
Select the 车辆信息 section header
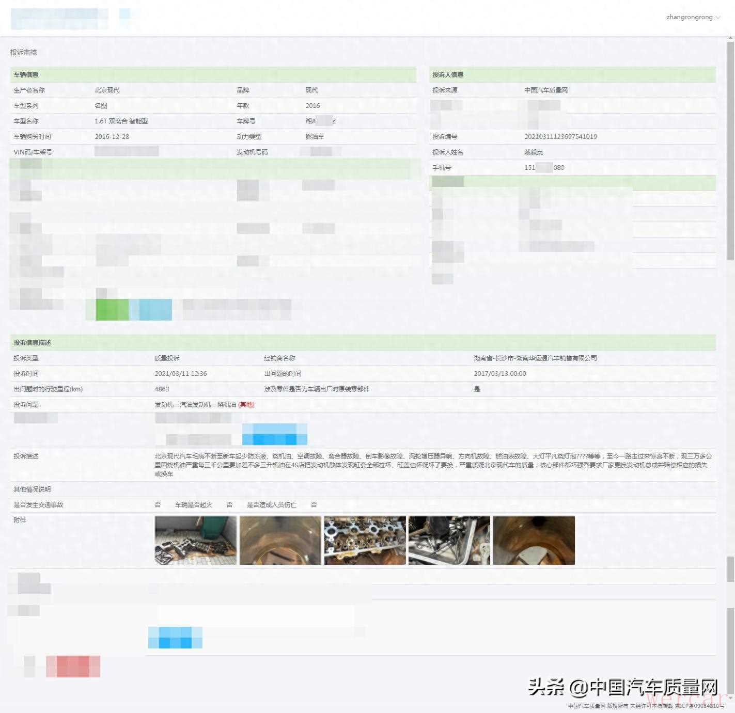point(26,75)
